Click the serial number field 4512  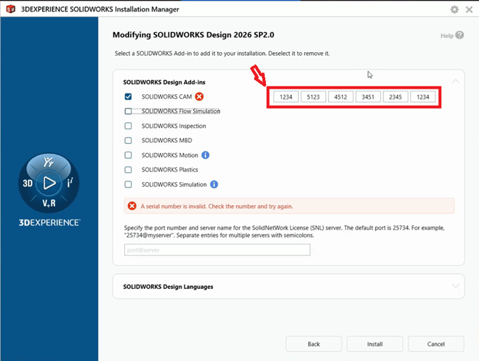(340, 97)
